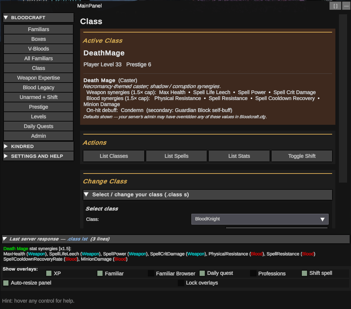Open the All Familiars page
This screenshot has height=309, width=351.
click(x=38, y=58)
